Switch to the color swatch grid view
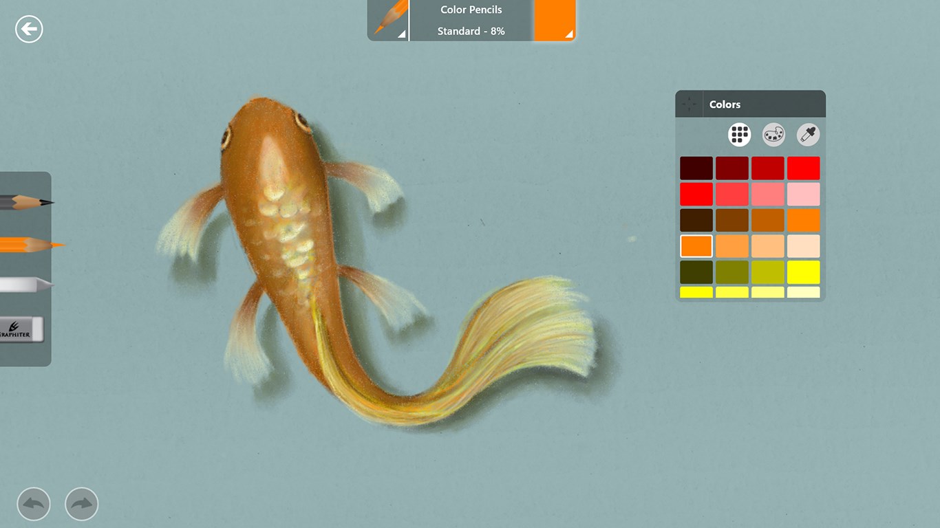Image resolution: width=940 pixels, height=528 pixels. 739,134
